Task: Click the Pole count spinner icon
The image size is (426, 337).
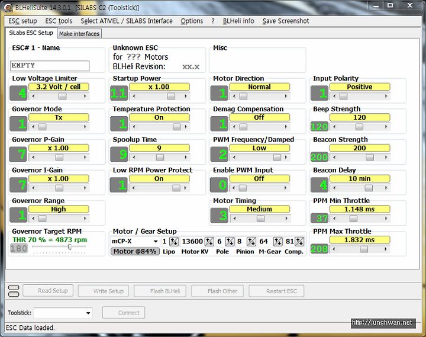Action: tap(230, 241)
